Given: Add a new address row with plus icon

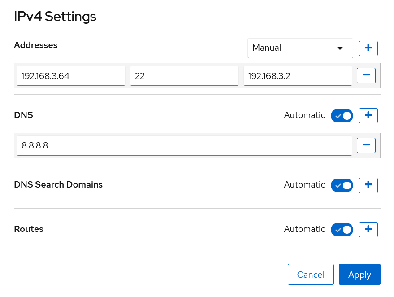Looking at the screenshot, I should (368, 48).
